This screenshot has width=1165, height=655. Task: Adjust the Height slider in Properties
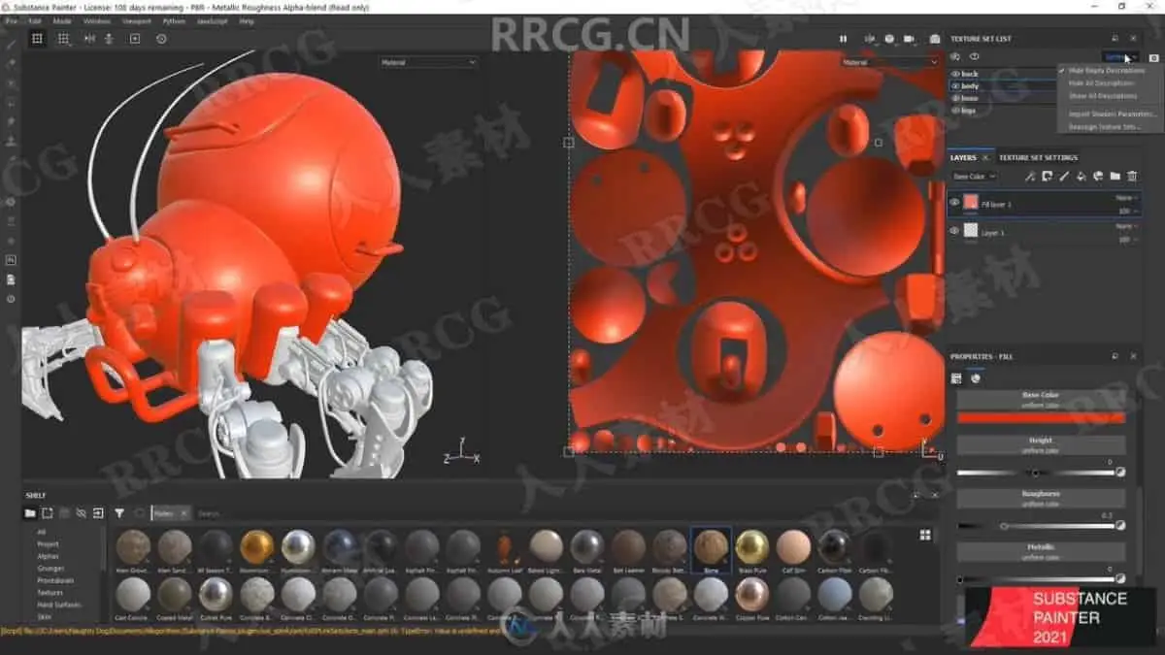tap(1037, 473)
